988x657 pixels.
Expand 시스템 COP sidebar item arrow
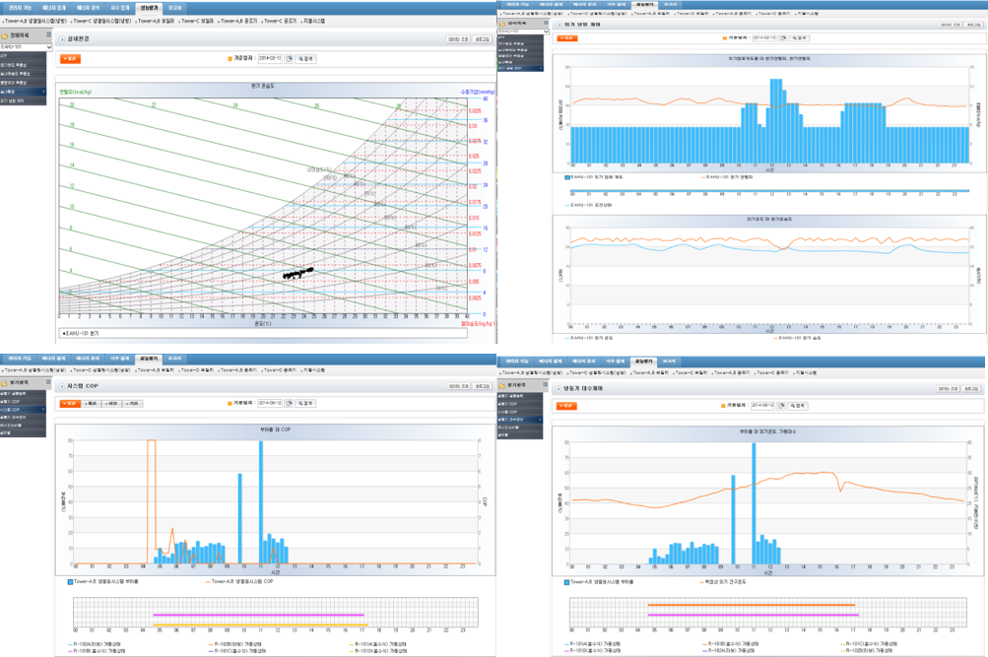(42, 410)
